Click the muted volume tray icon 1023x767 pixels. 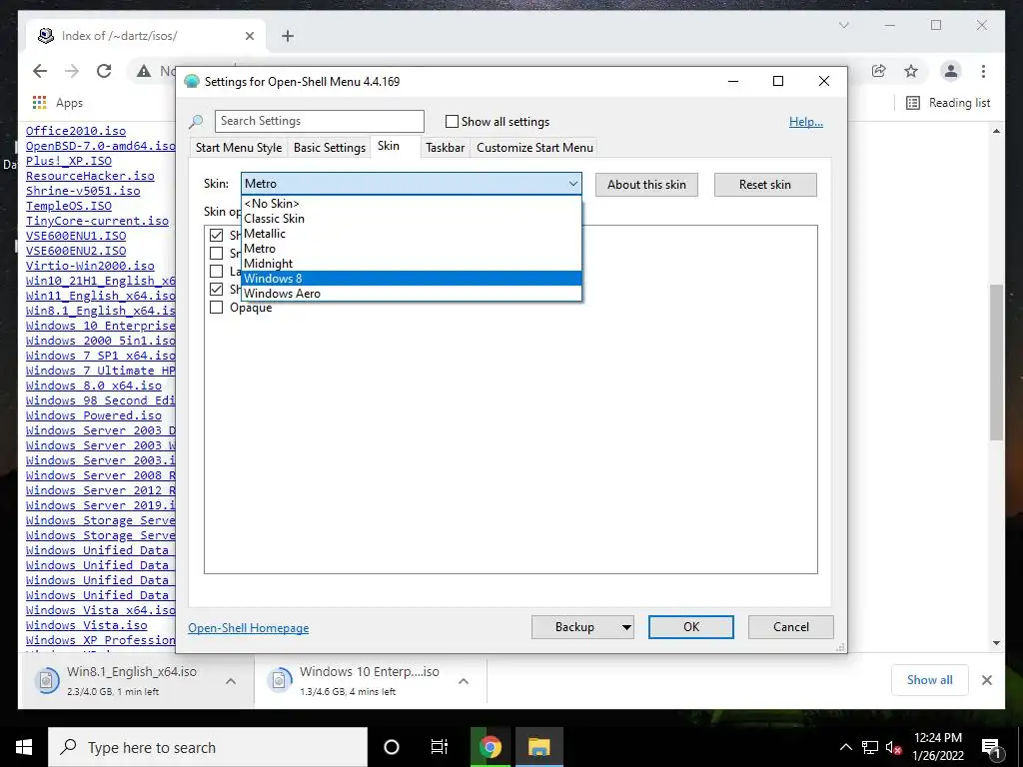[x=894, y=747]
